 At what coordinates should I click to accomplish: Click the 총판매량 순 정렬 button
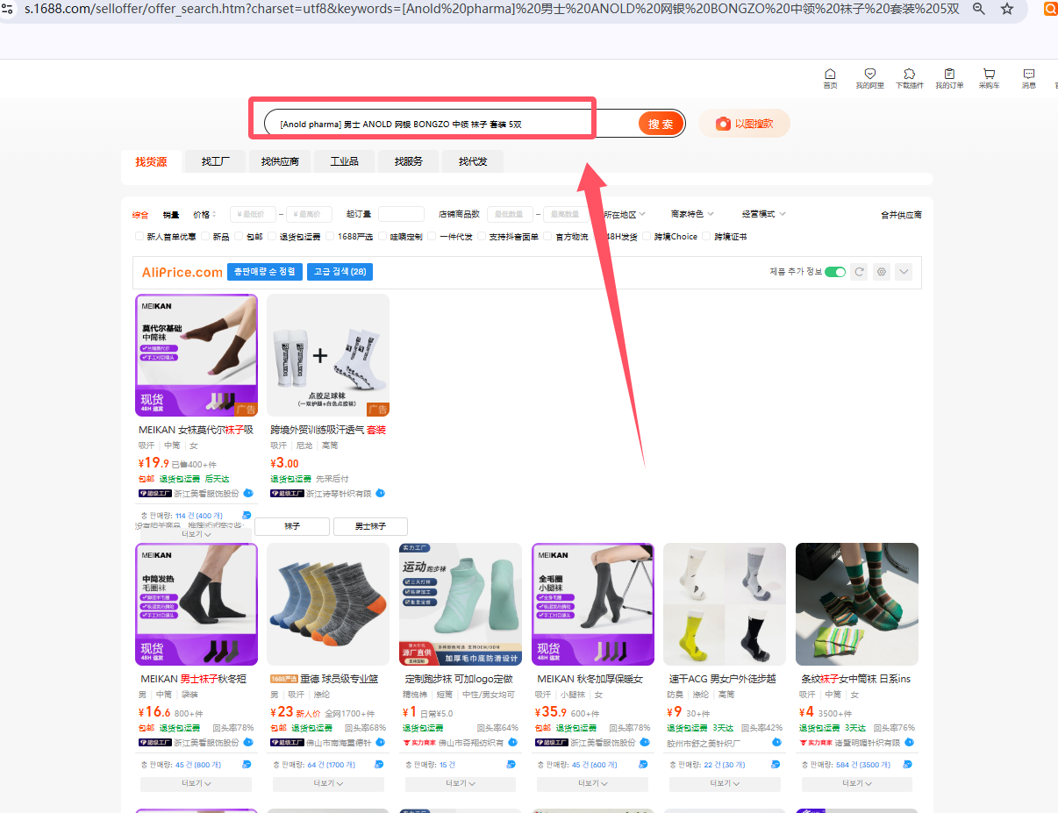pyautogui.click(x=266, y=272)
